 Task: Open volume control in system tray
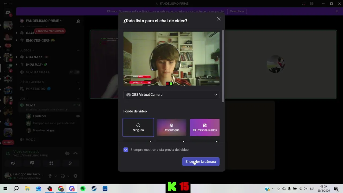pos(305,188)
